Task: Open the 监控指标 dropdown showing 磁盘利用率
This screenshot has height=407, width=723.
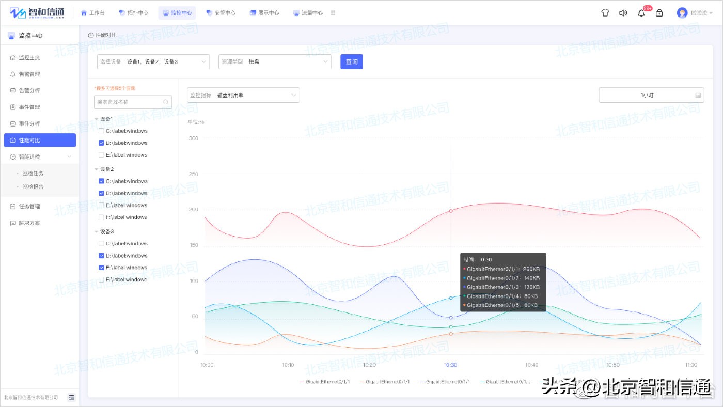Action: (x=243, y=95)
